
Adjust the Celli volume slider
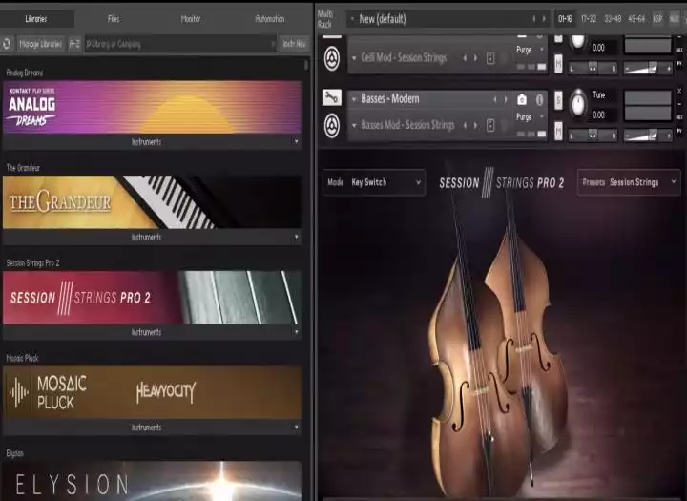648,69
